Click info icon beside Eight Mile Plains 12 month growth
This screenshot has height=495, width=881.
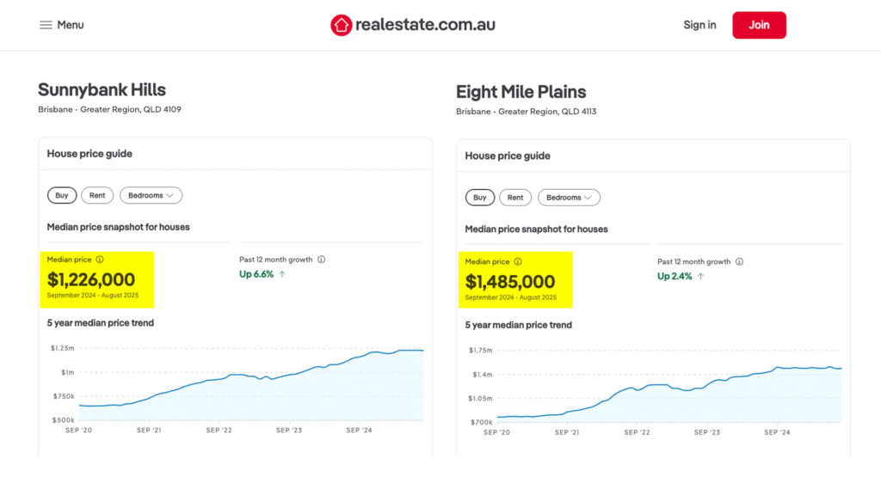pyautogui.click(x=739, y=262)
